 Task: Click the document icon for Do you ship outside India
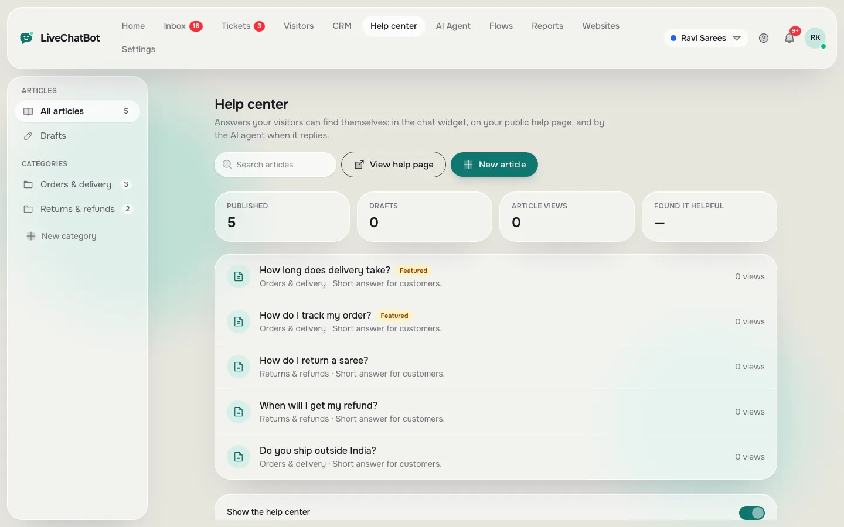click(x=239, y=457)
